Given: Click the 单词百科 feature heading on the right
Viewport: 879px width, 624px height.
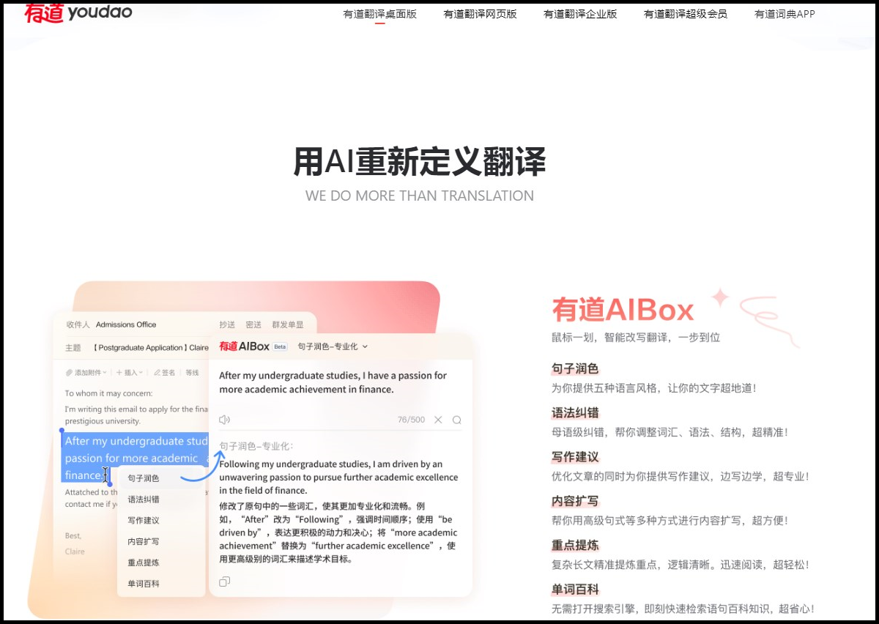Looking at the screenshot, I should pos(575,589).
